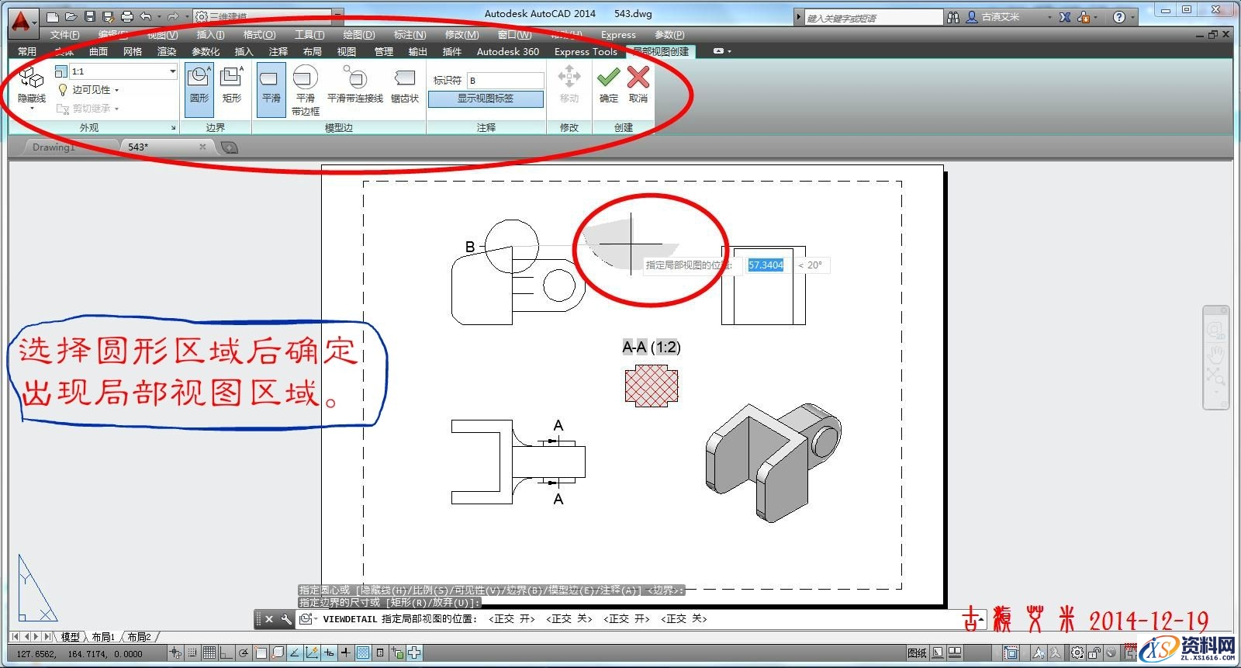This screenshot has width=1241, height=668.
Task: Select the circular (圆形) boundary tool
Action: pyautogui.click(x=199, y=85)
